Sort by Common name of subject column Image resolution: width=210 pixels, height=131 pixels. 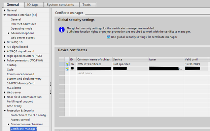click(95, 59)
